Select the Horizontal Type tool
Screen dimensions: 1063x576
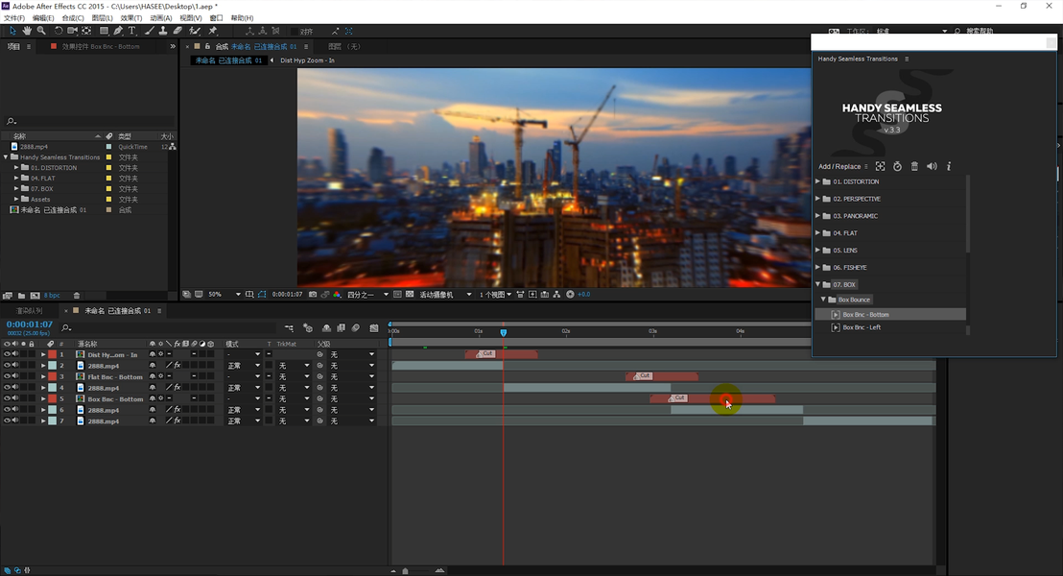pos(131,31)
